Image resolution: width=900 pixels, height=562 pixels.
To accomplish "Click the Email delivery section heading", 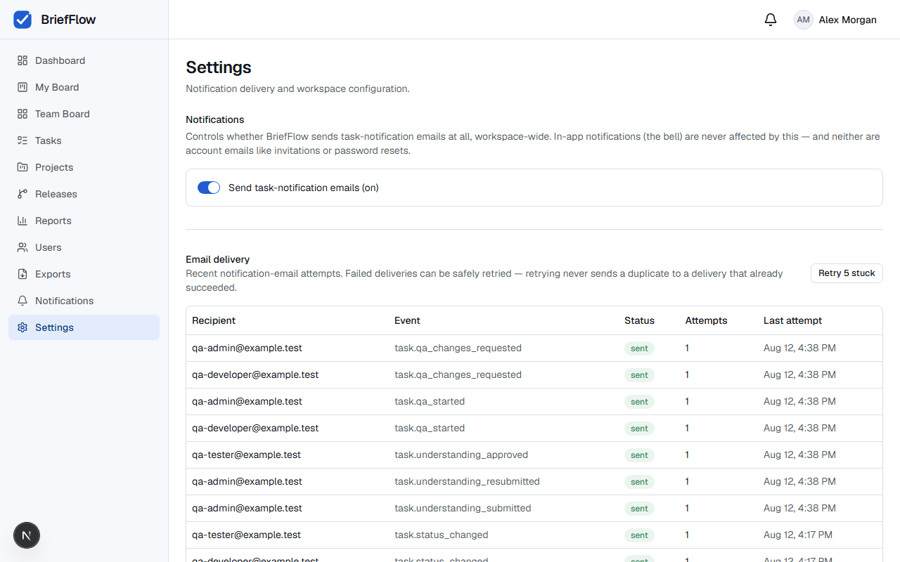I will point(217,259).
